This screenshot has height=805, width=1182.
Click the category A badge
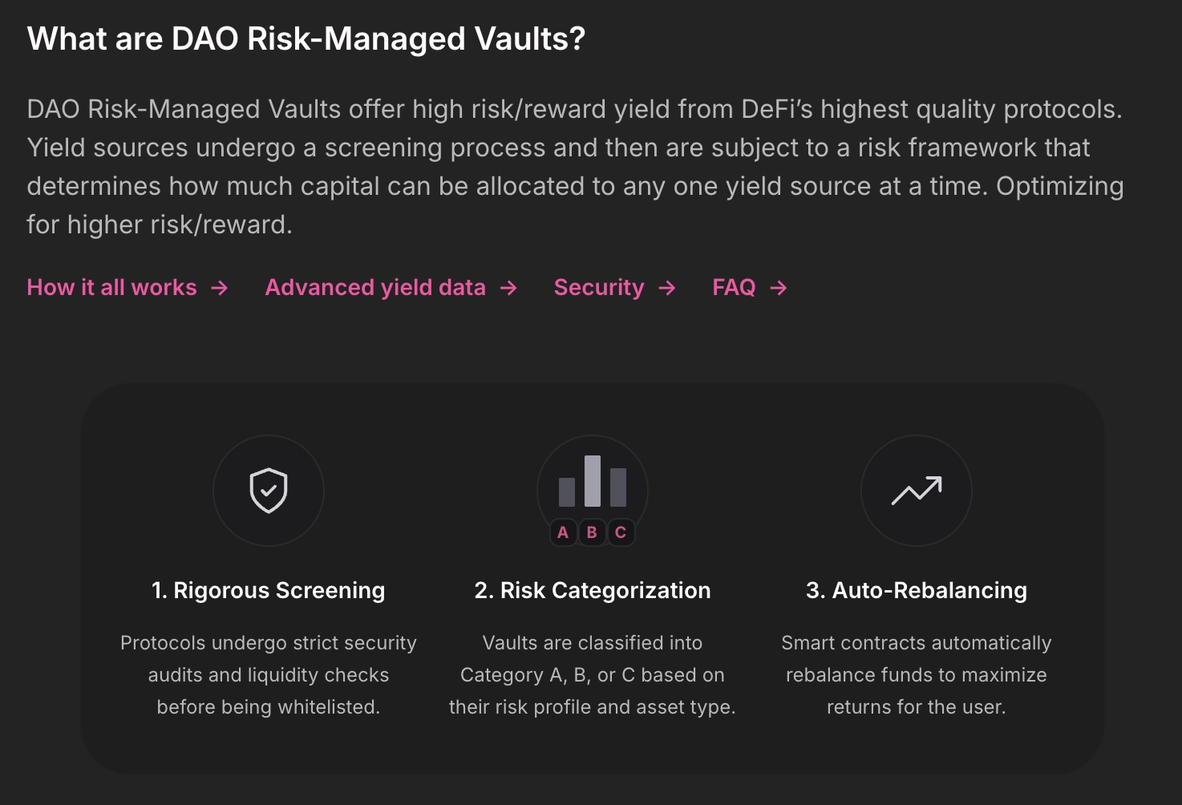tap(563, 532)
